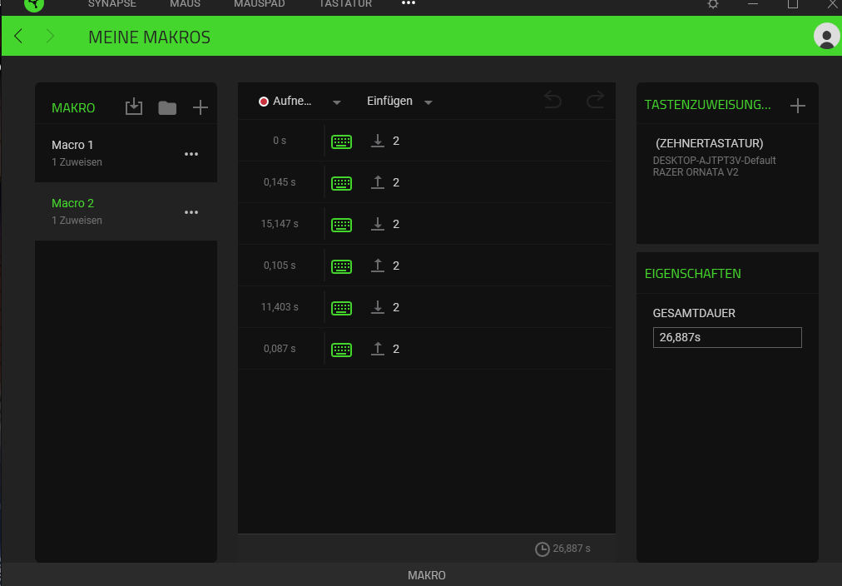Click keyboard icon in 0,087 s row
Screen dimensions: 842x586
[341, 350]
